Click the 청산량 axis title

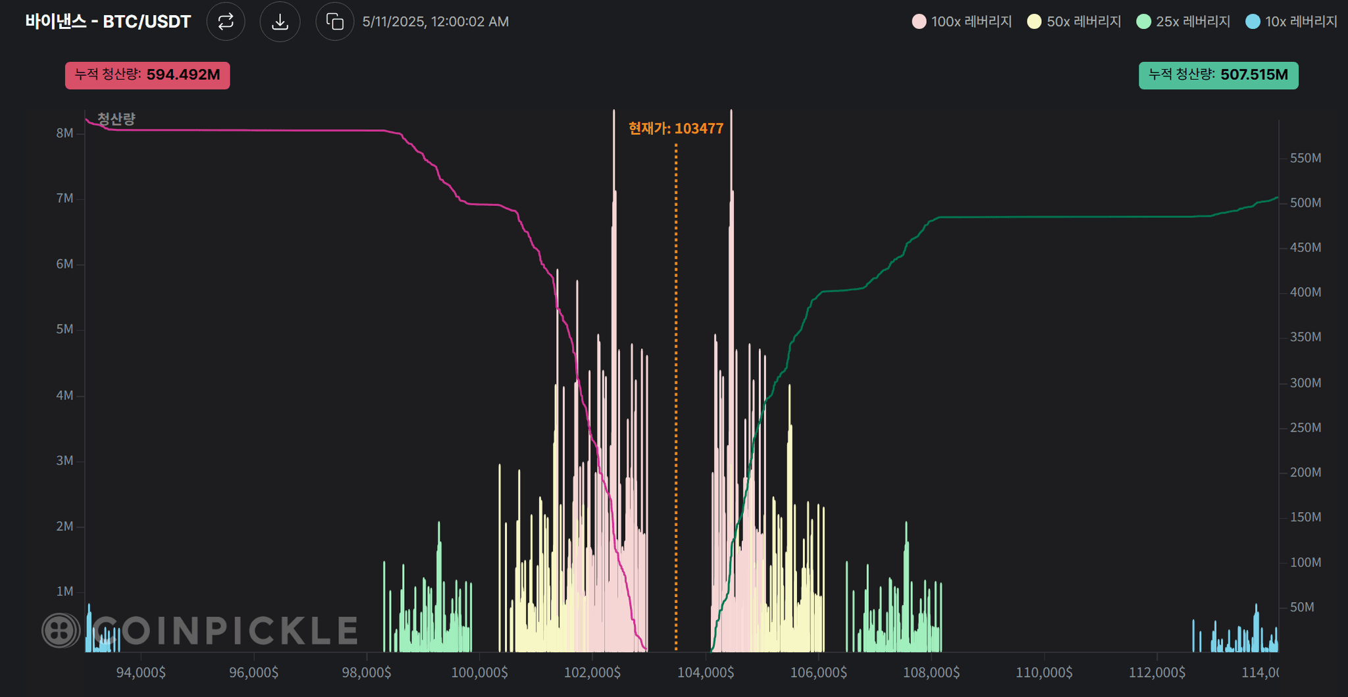(x=117, y=119)
